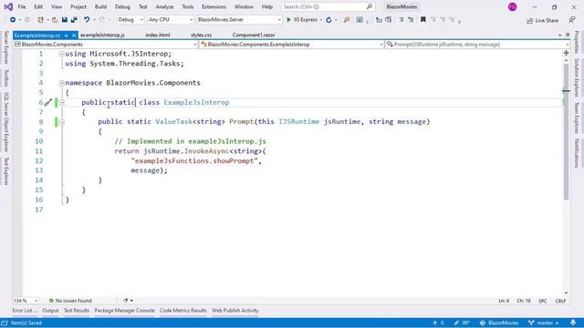This screenshot has width=584, height=328.
Task: Open the BlazorMovies.Components project scope dropdown
Action: tap(106, 45)
